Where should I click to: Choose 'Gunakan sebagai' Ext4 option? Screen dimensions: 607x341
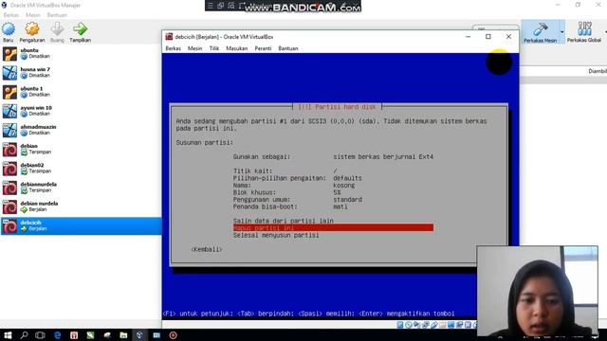pos(333,156)
